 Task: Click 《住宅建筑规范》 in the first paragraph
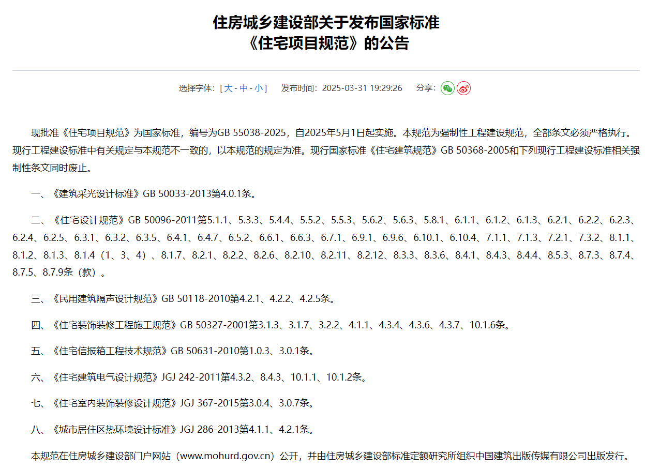coord(403,151)
